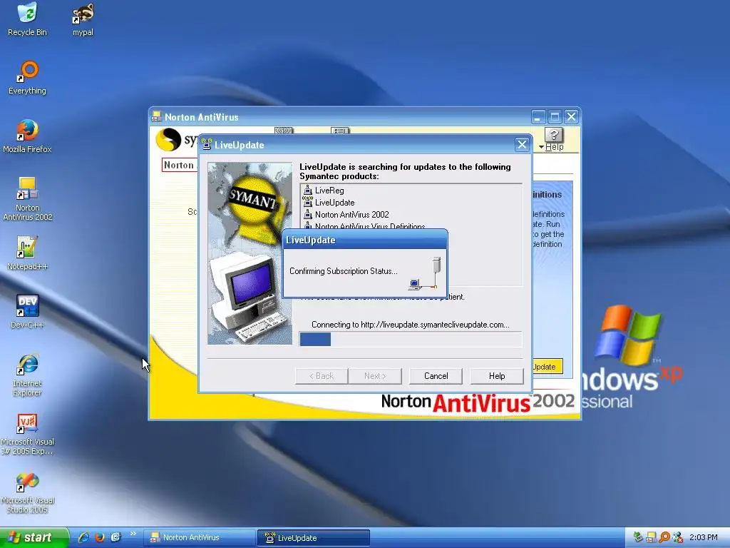Viewport: 730px width, 548px height.
Task: Select the Microsoft Visual J# 2005 Express icon
Action: point(27,434)
